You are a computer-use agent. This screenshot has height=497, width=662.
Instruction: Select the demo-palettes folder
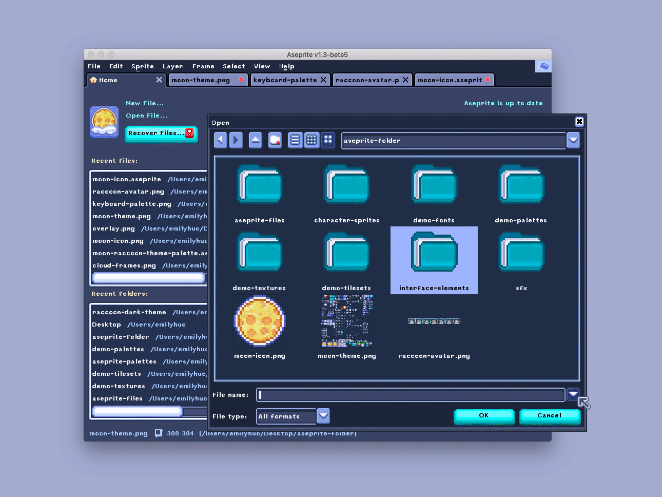pyautogui.click(x=521, y=193)
